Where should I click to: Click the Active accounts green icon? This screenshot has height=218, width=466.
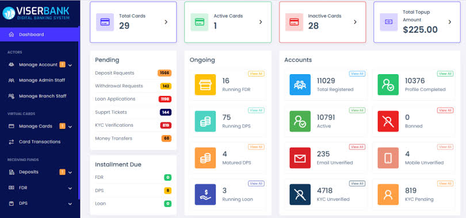point(300,121)
